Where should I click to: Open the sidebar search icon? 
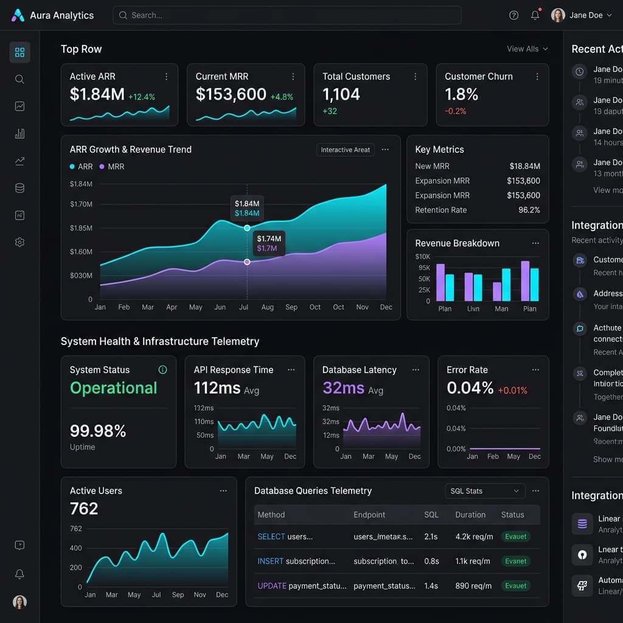(19, 79)
